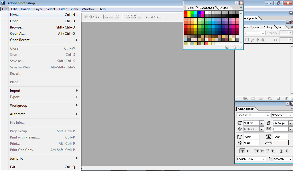The image size is (293, 171).
Task: Toggle Small Caps in Character panel
Action: point(262,151)
